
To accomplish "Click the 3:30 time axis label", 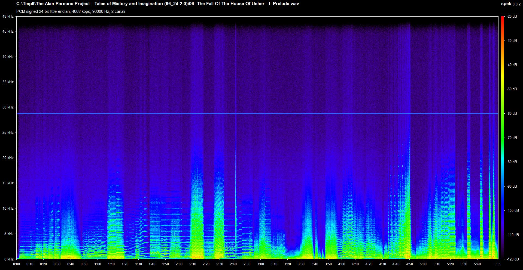I will [x=301, y=264].
